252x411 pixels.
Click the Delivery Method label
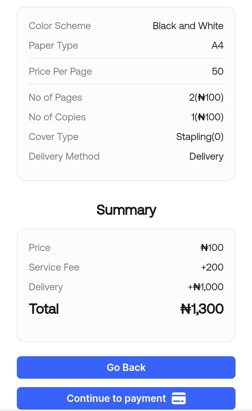coord(64,157)
